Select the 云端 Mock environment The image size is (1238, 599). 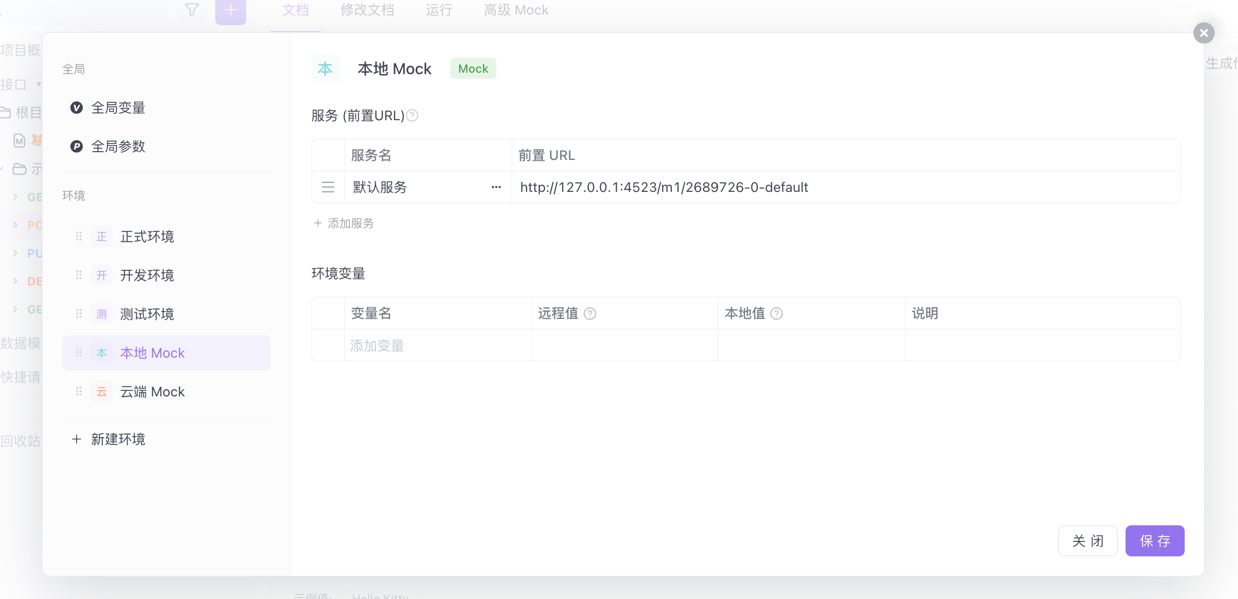point(152,392)
